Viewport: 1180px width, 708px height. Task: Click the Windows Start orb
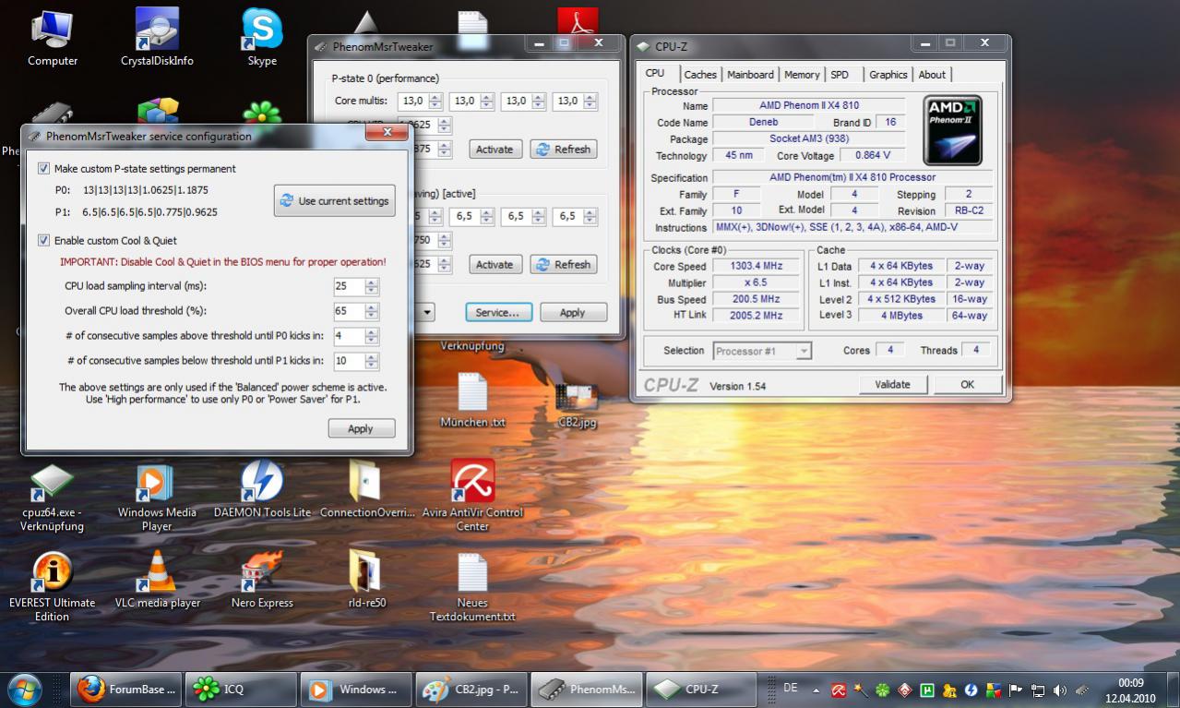(26, 689)
